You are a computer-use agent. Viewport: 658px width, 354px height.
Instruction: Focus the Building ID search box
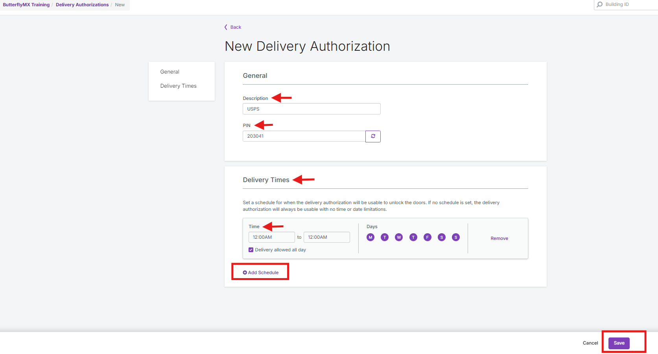[x=629, y=5]
